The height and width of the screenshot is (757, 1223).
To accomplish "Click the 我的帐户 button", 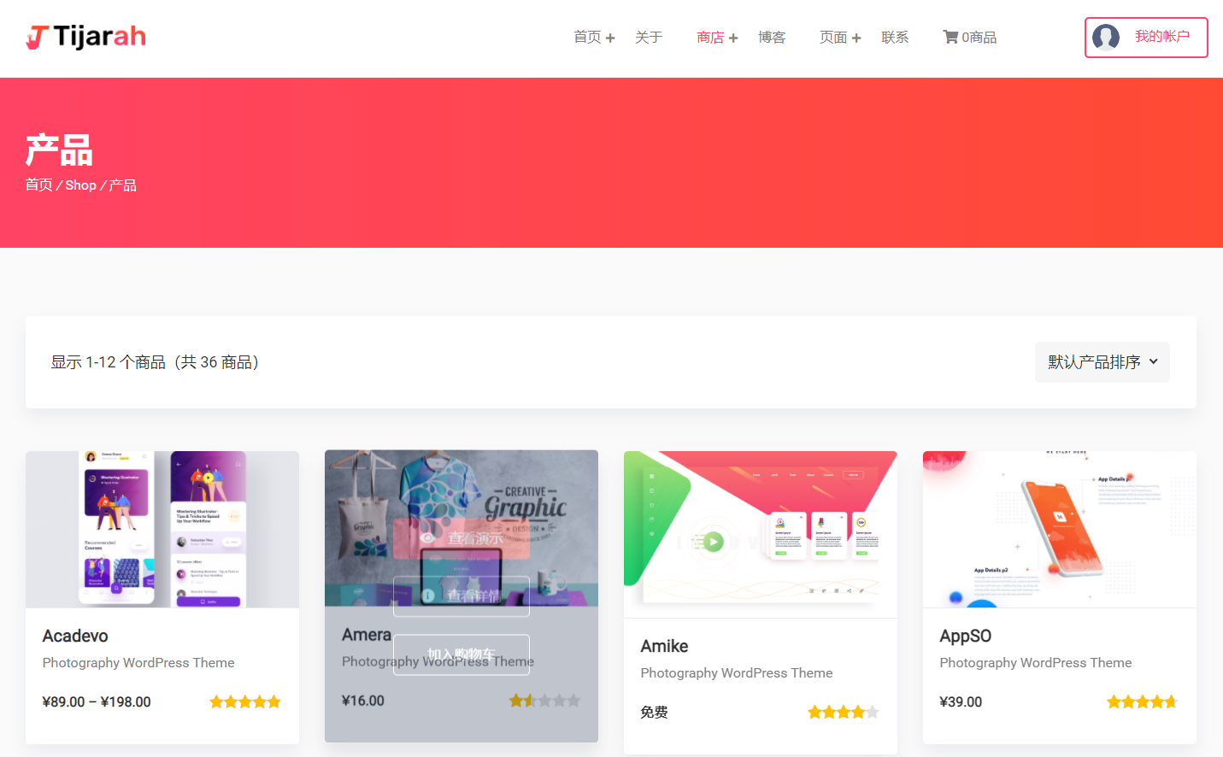I will coord(1146,38).
